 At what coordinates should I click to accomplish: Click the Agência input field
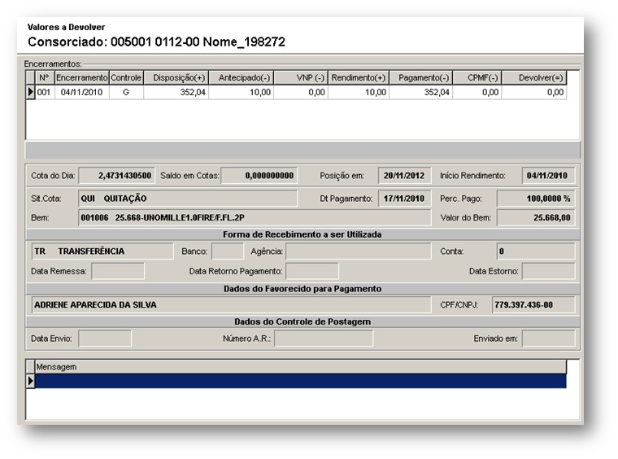click(x=359, y=251)
